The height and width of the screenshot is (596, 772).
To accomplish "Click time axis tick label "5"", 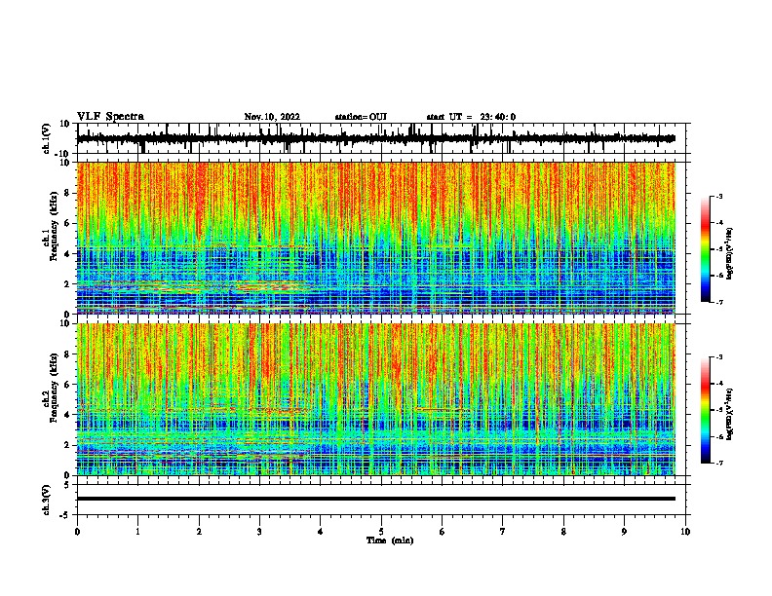I will (381, 532).
